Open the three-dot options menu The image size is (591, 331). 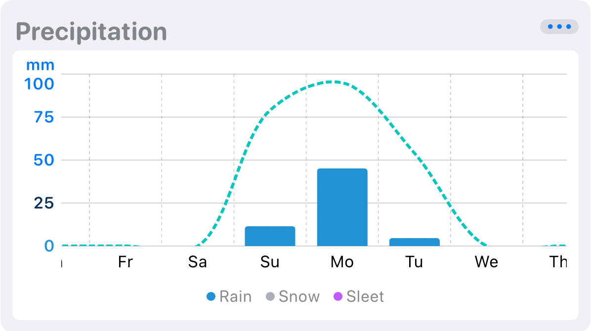tap(559, 27)
